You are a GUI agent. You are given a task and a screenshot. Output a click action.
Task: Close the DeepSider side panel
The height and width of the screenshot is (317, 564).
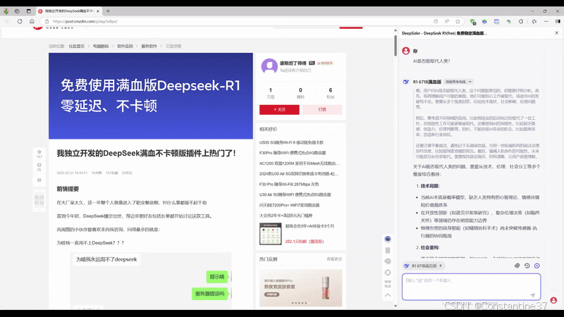(556, 32)
